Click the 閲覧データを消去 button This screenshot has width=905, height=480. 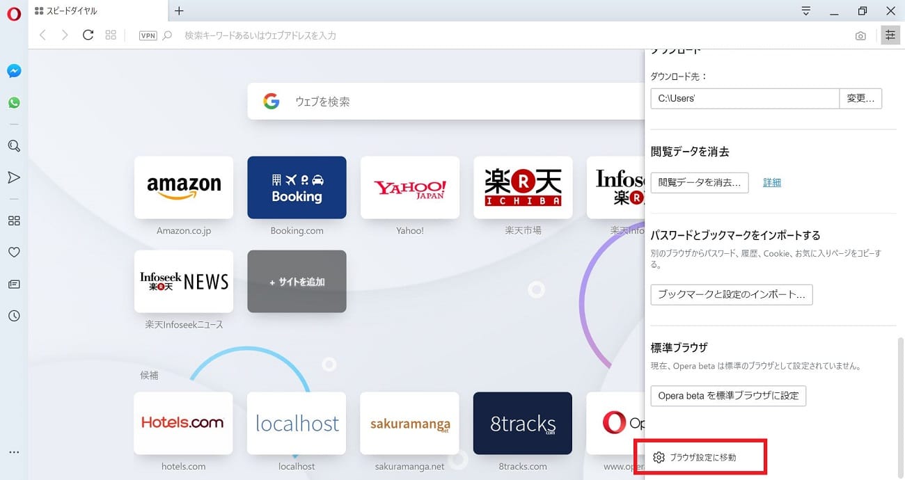(x=700, y=182)
